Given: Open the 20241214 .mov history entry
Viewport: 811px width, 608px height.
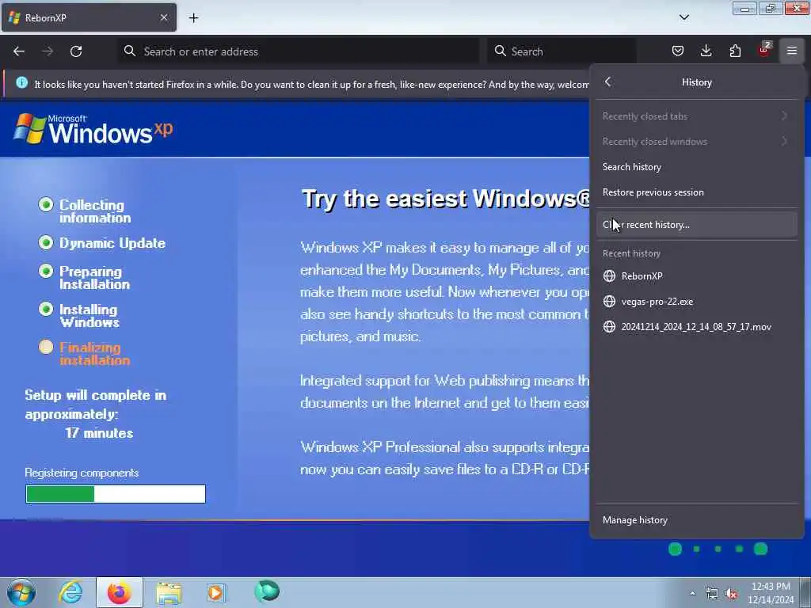Looking at the screenshot, I should tap(696, 327).
